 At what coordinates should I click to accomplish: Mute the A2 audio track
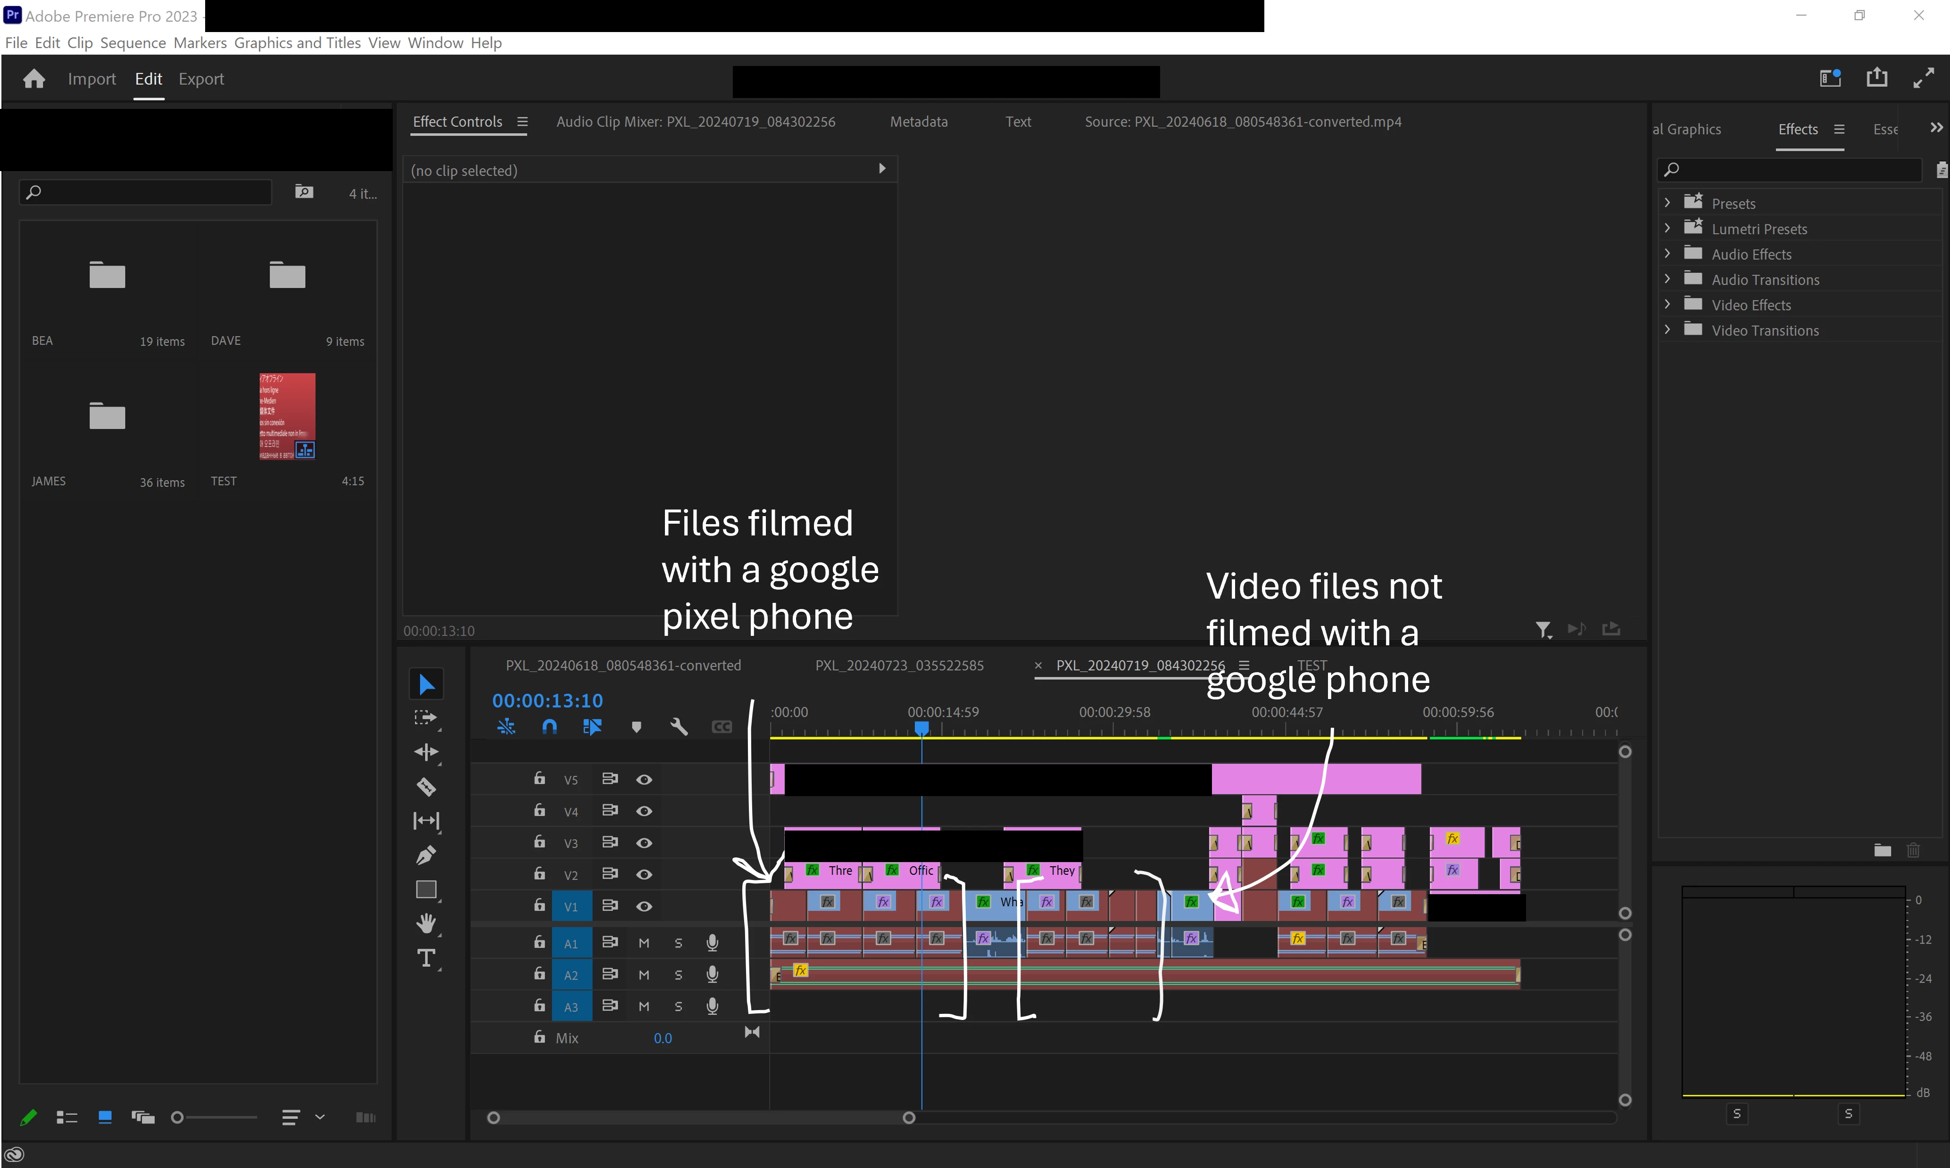[643, 974]
